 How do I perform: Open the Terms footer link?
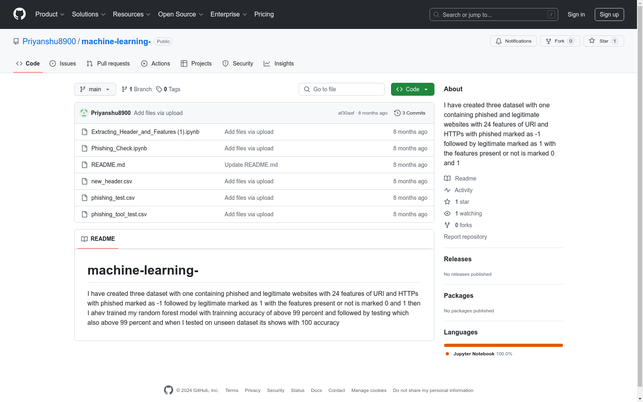(232, 390)
